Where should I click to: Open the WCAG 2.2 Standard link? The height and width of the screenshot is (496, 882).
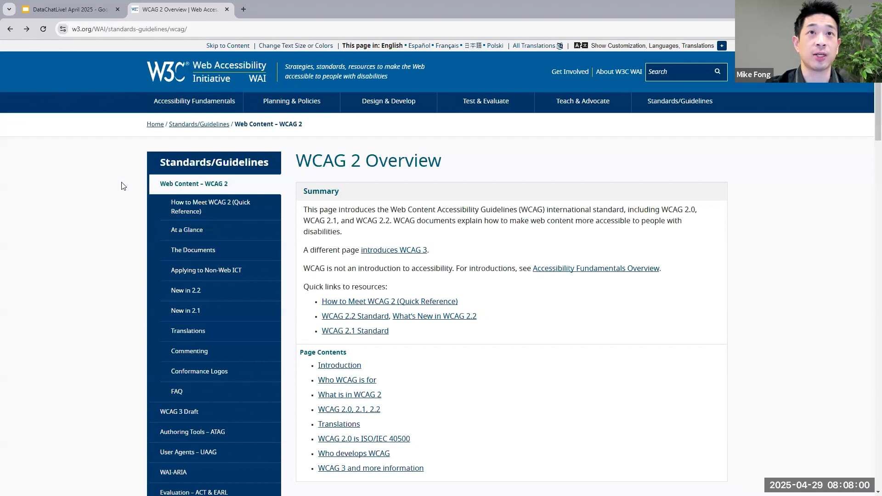(355, 316)
